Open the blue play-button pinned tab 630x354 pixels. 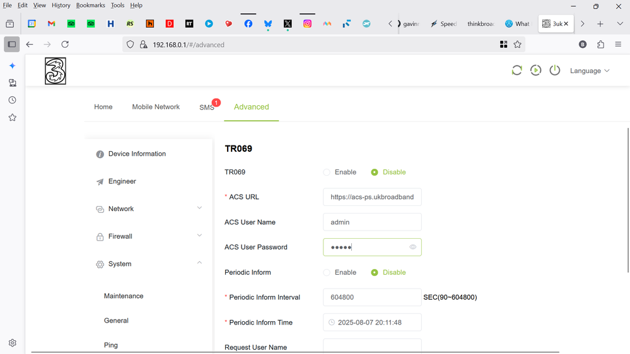(x=209, y=24)
